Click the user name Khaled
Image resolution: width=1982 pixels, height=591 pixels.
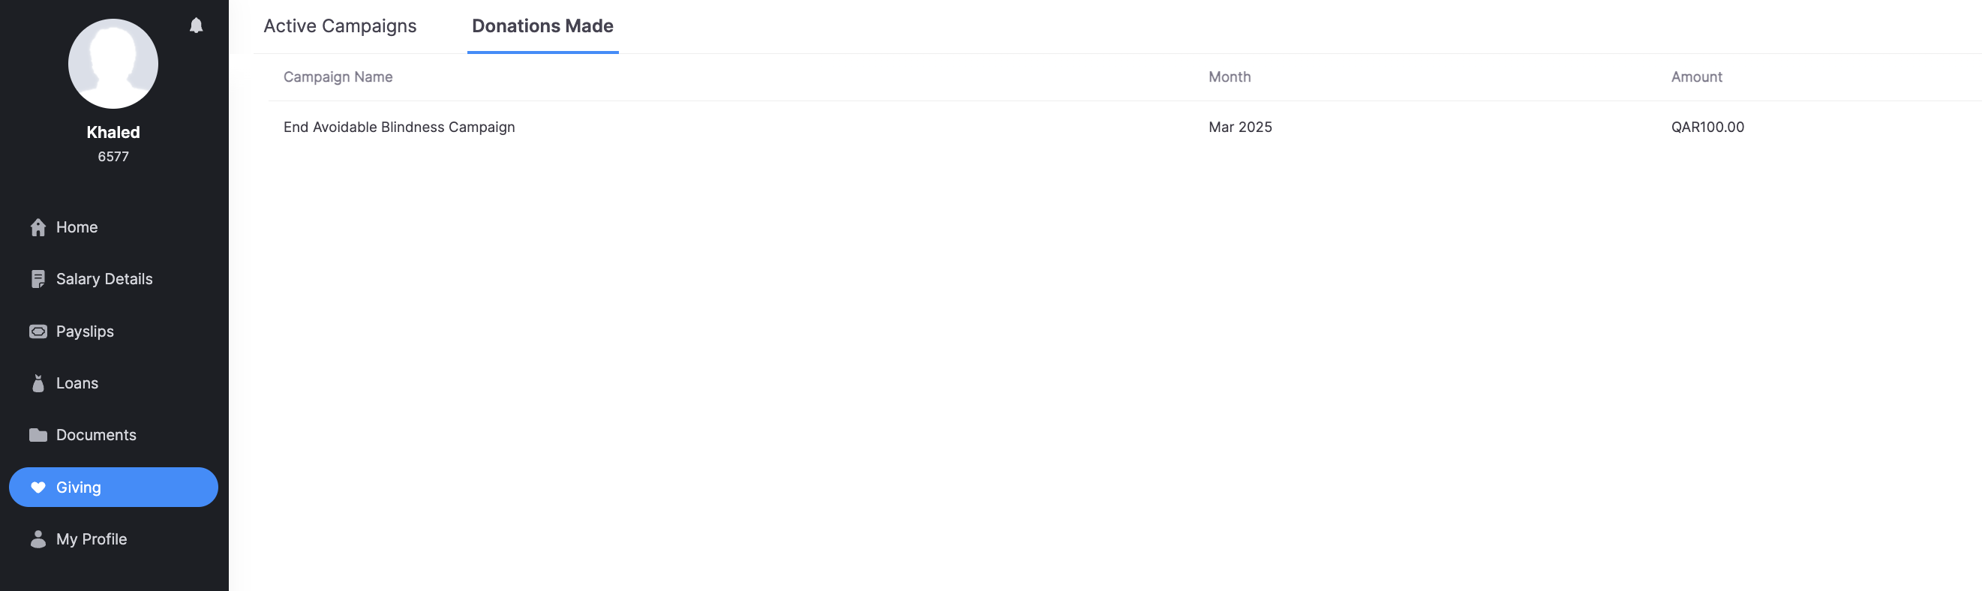[x=113, y=132]
